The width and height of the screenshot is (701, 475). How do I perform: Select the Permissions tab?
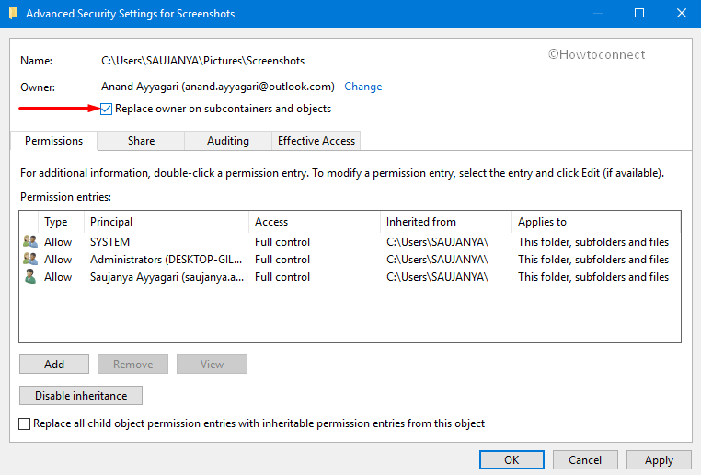[x=53, y=141]
